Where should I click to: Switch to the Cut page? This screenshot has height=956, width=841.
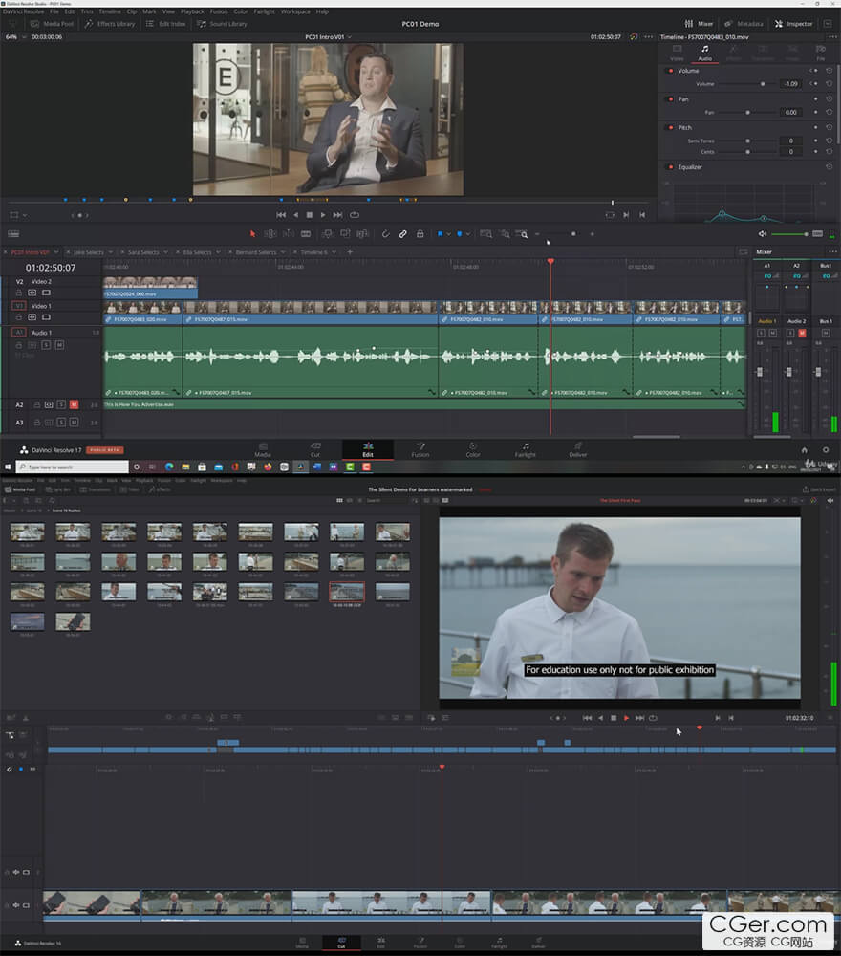[x=315, y=450]
